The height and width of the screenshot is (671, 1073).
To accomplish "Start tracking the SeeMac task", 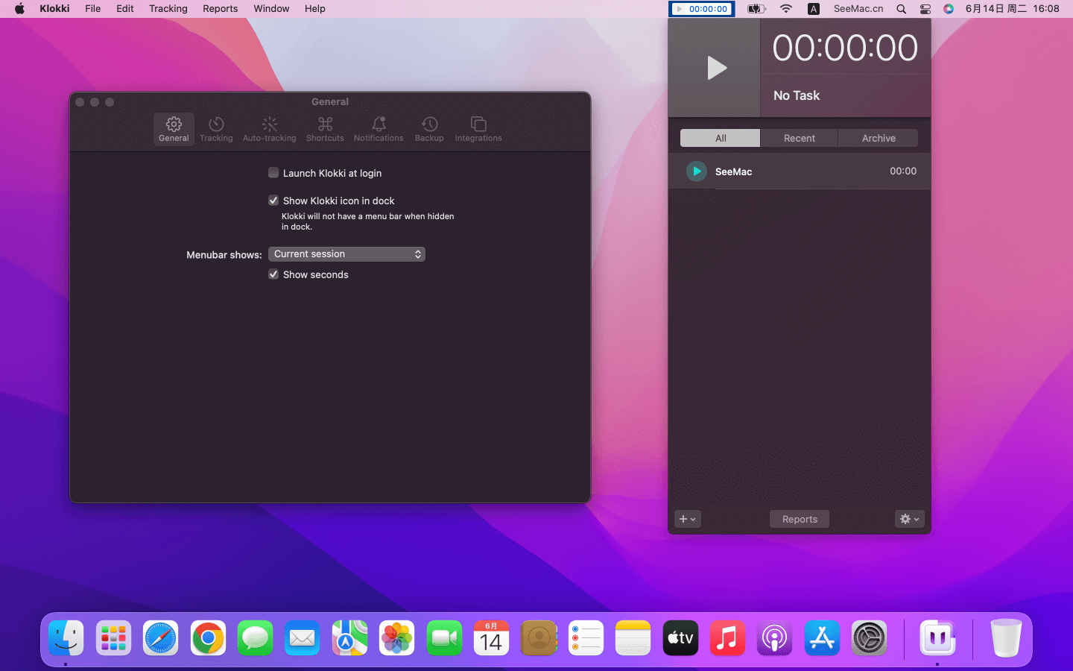I will [696, 171].
